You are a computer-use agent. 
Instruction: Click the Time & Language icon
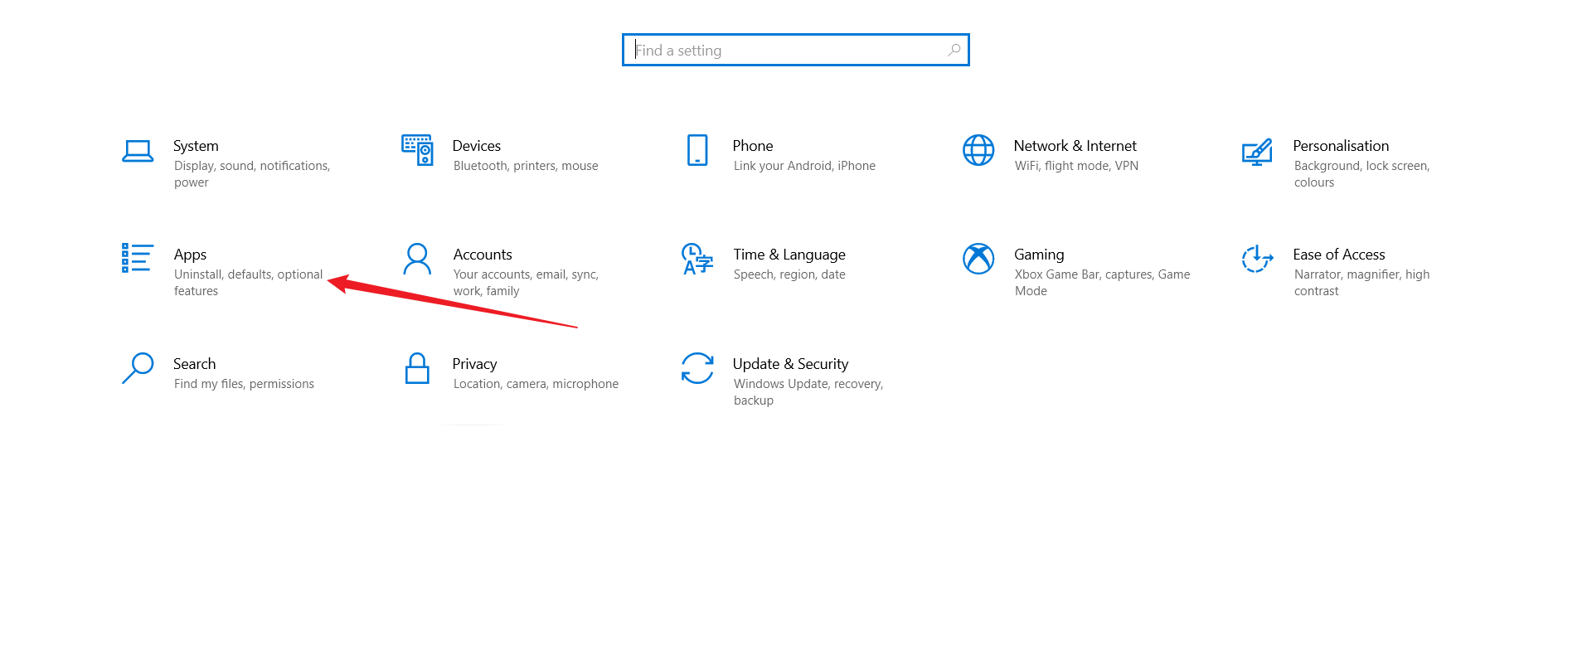[x=696, y=259]
